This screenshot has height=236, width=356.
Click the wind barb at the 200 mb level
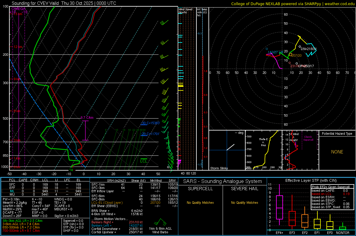[164, 56]
